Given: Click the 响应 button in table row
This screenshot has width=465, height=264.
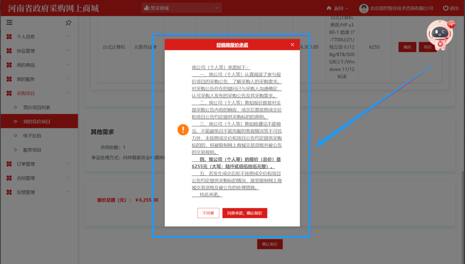Looking at the screenshot, I should tap(407, 47).
